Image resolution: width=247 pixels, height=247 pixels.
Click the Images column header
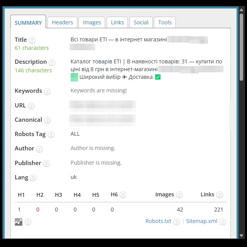coord(165,194)
